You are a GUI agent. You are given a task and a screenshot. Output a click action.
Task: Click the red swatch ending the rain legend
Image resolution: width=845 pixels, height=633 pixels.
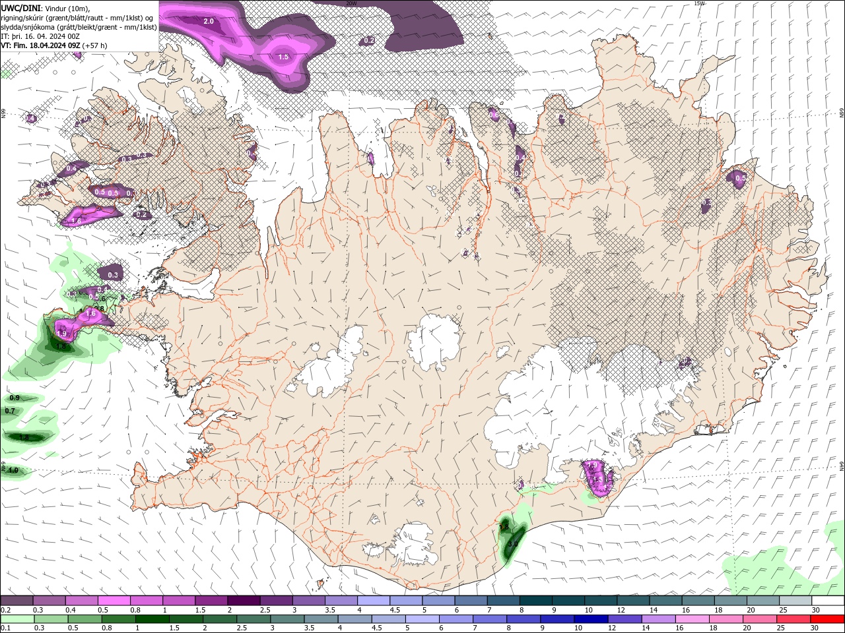827,619
